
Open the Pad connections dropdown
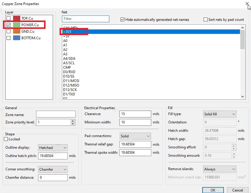[x=135, y=136]
